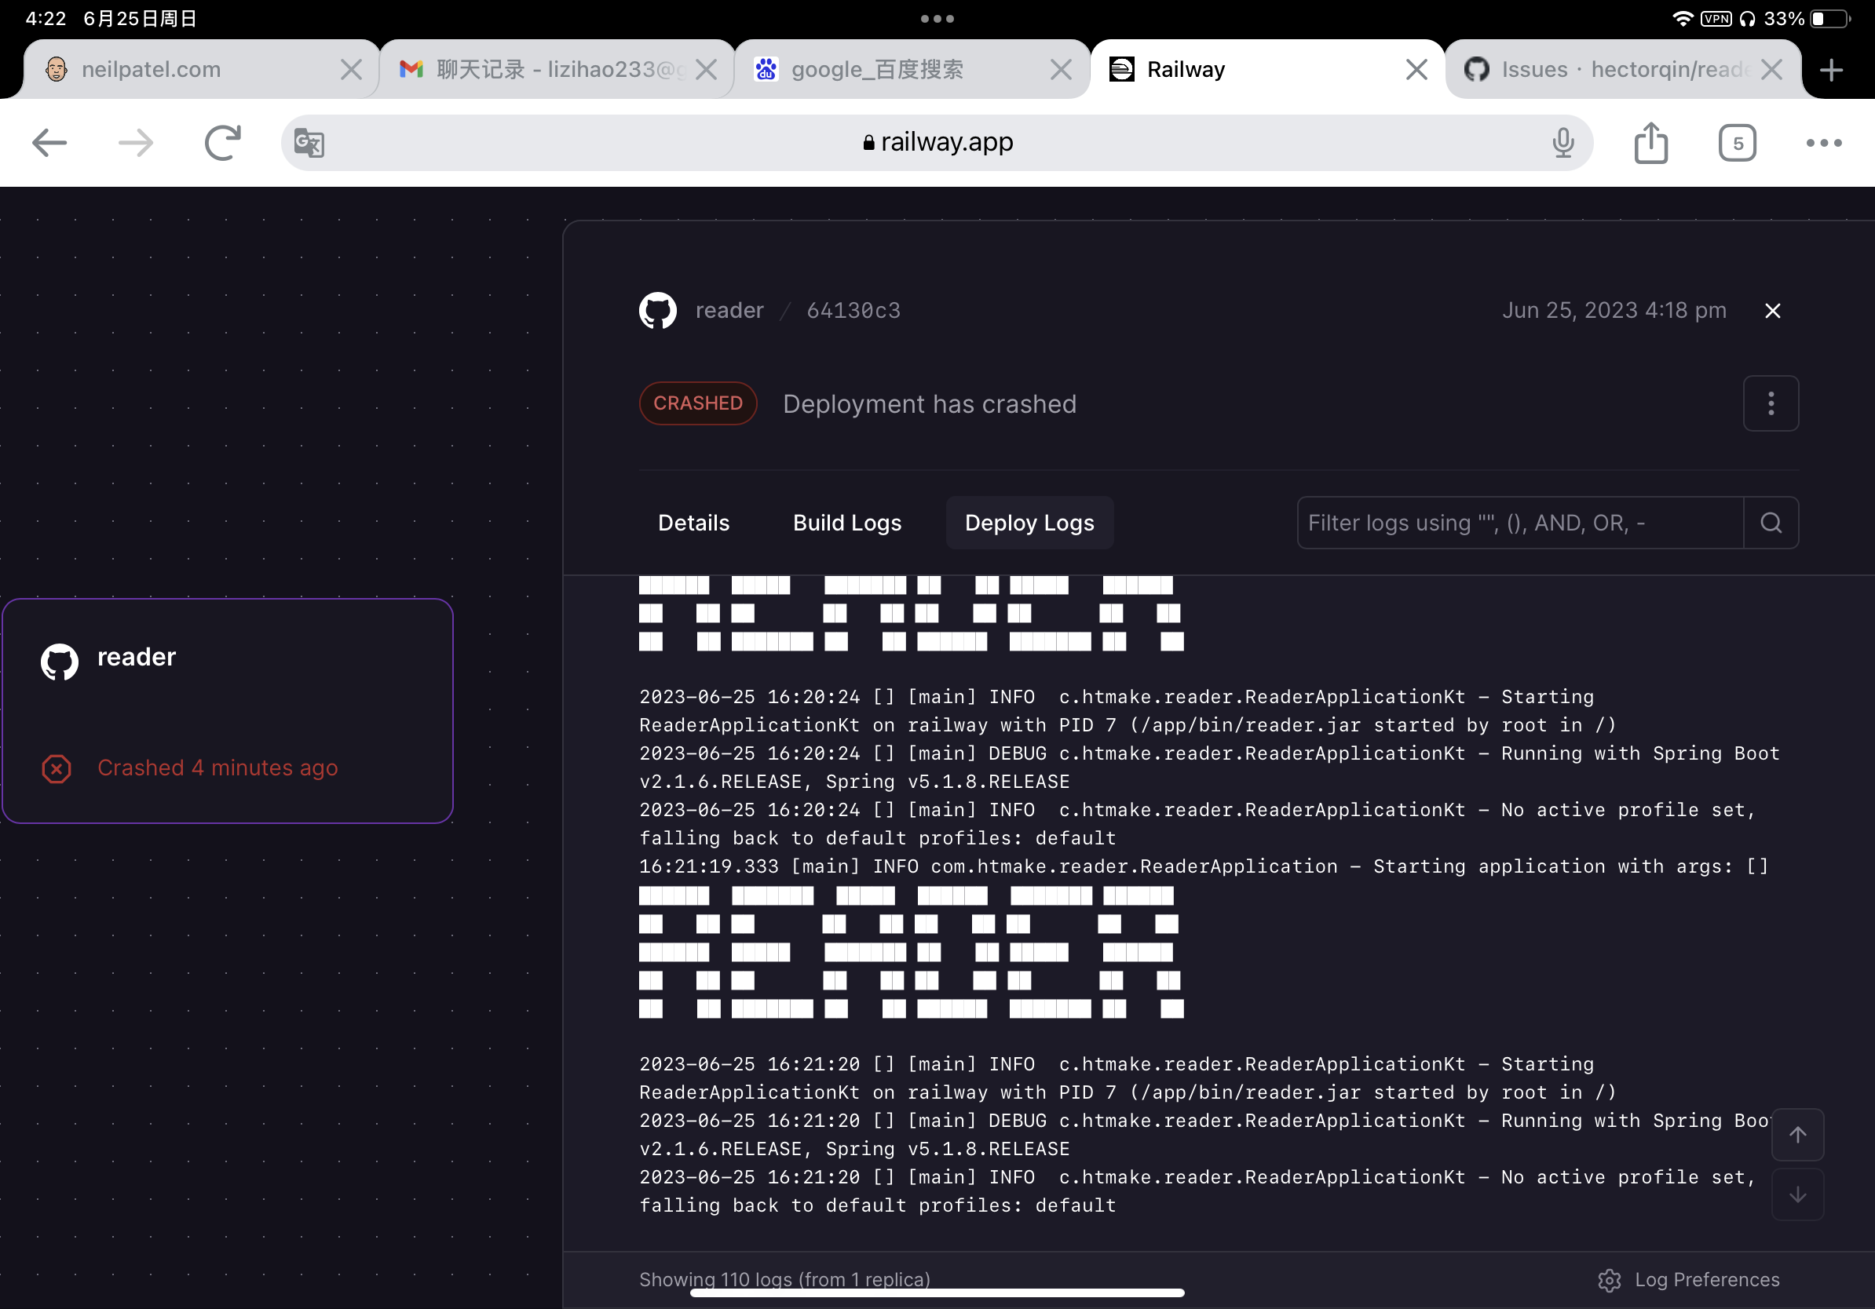The height and width of the screenshot is (1309, 1875).
Task: Open the deployment kebab options menu
Action: (x=1771, y=403)
